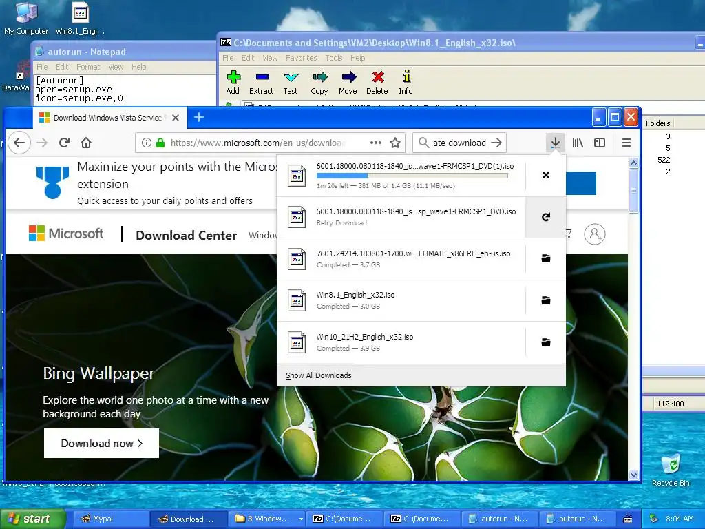Screen dimensions: 705x529
Task: Select Win8.1_Engl... file on desktop
Action: click(80, 19)
